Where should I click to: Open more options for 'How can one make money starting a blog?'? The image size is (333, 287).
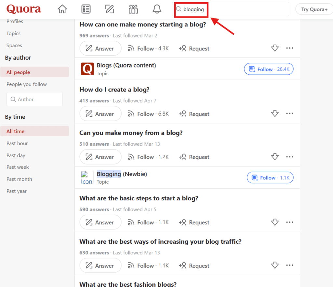click(x=290, y=48)
